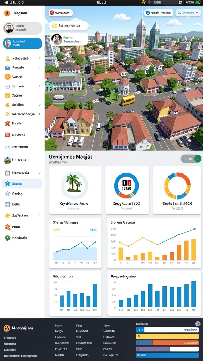The image size is (203, 361).
Task: Expand the Solciins sidebar item chevron
Action: 39,105
